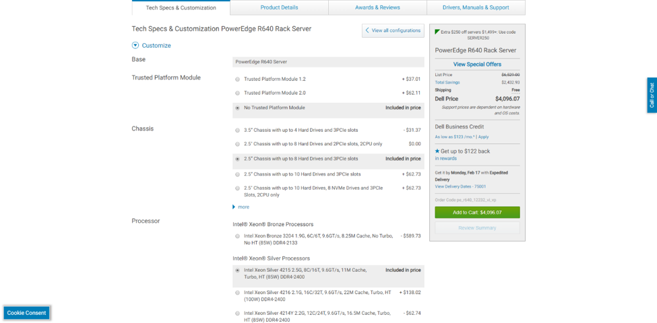Select 2.5" Chassis 8 Hard Drives and 3PCIe slots
The image size is (657, 323).
[x=238, y=159]
